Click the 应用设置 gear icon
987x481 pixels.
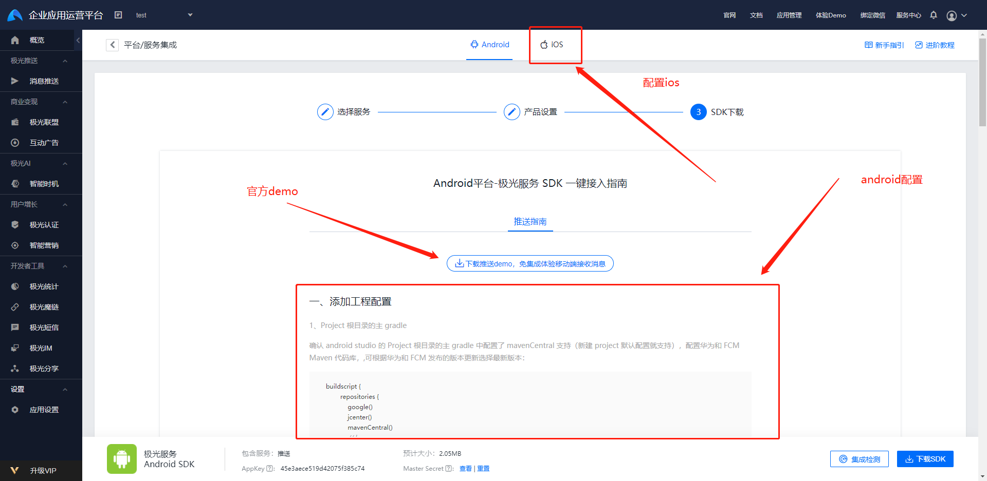click(x=15, y=410)
